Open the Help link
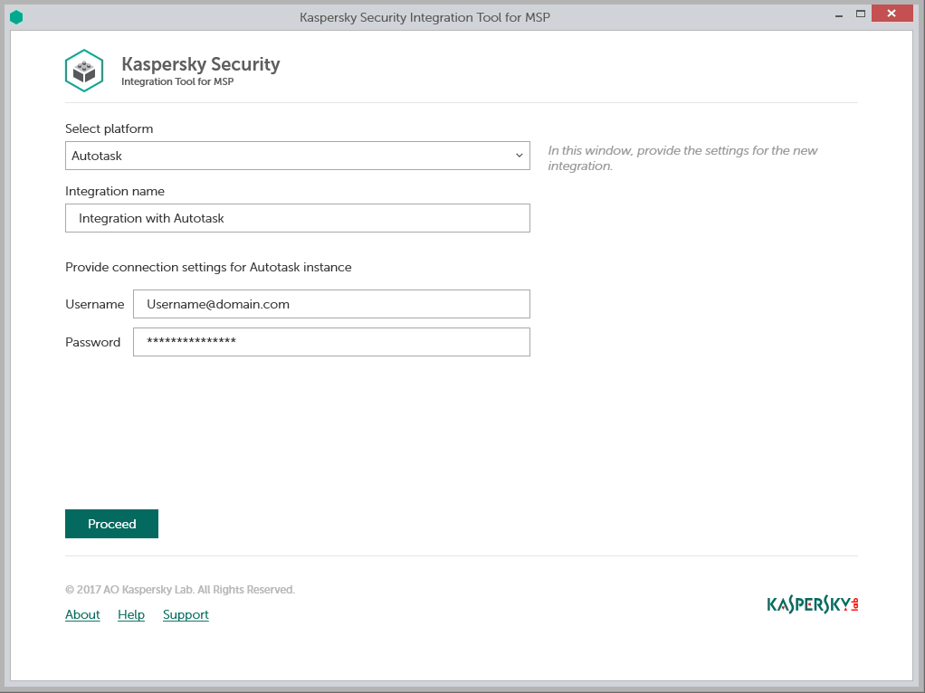 131,614
